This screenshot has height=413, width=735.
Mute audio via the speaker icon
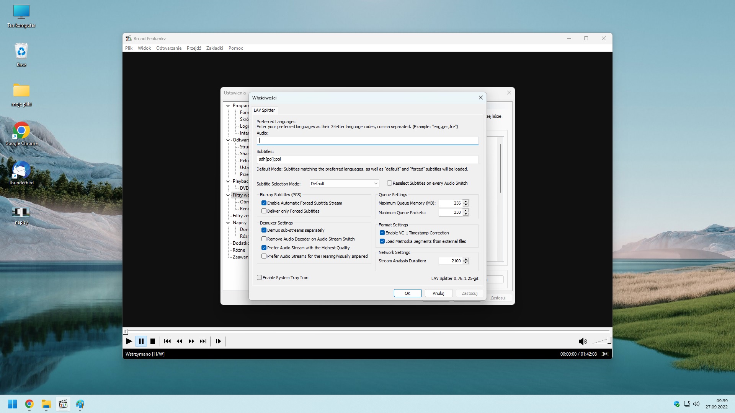click(583, 341)
